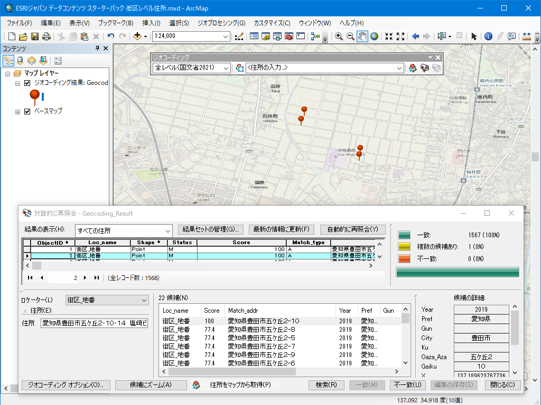Image resolution: width=541 pixels, height=405 pixels.
Task: Open the Table of Contents window icon
Action: point(254,36)
